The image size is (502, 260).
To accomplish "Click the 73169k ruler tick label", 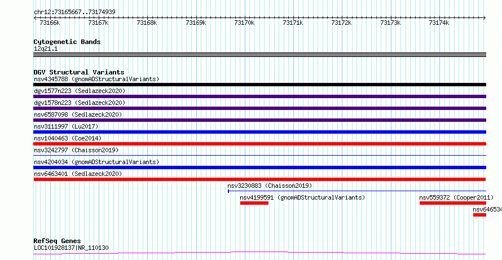I will click(196, 23).
